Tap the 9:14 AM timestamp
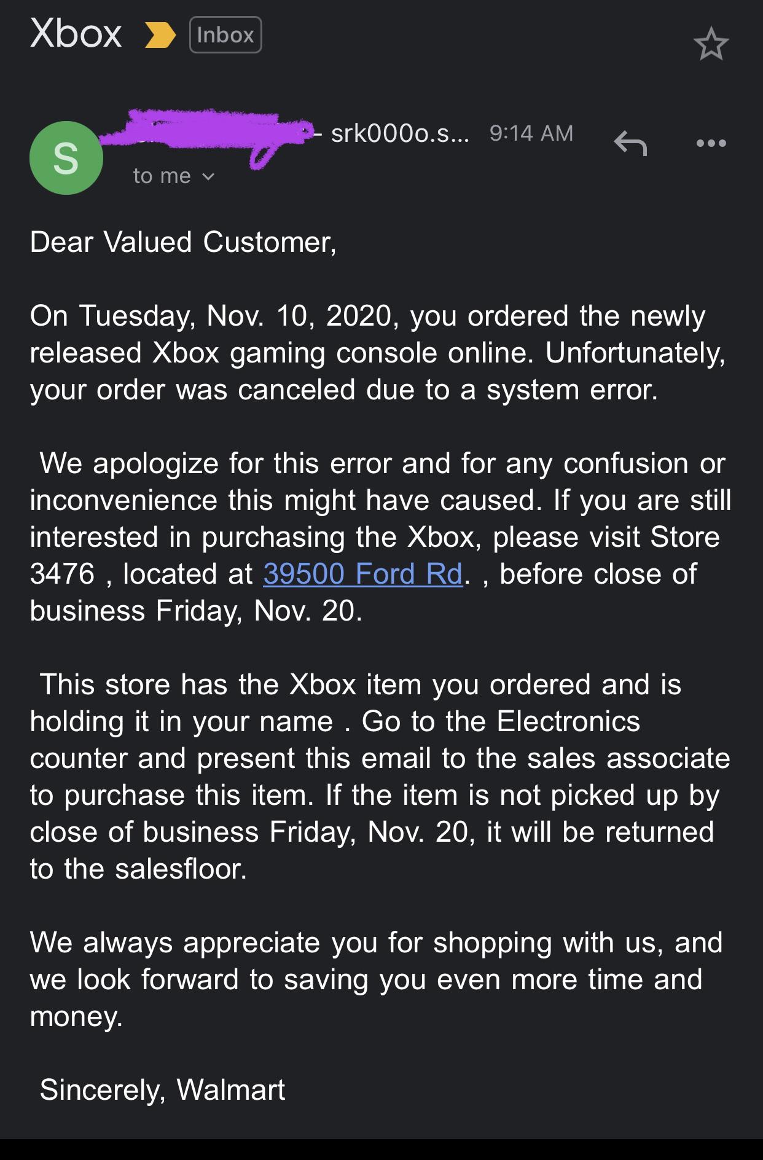Viewport: 763px width, 1160px height. pyautogui.click(x=530, y=133)
